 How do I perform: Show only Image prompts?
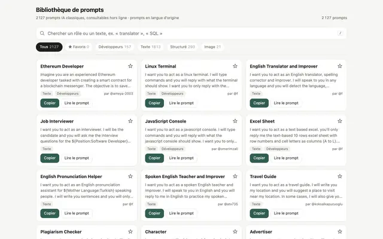pos(212,47)
